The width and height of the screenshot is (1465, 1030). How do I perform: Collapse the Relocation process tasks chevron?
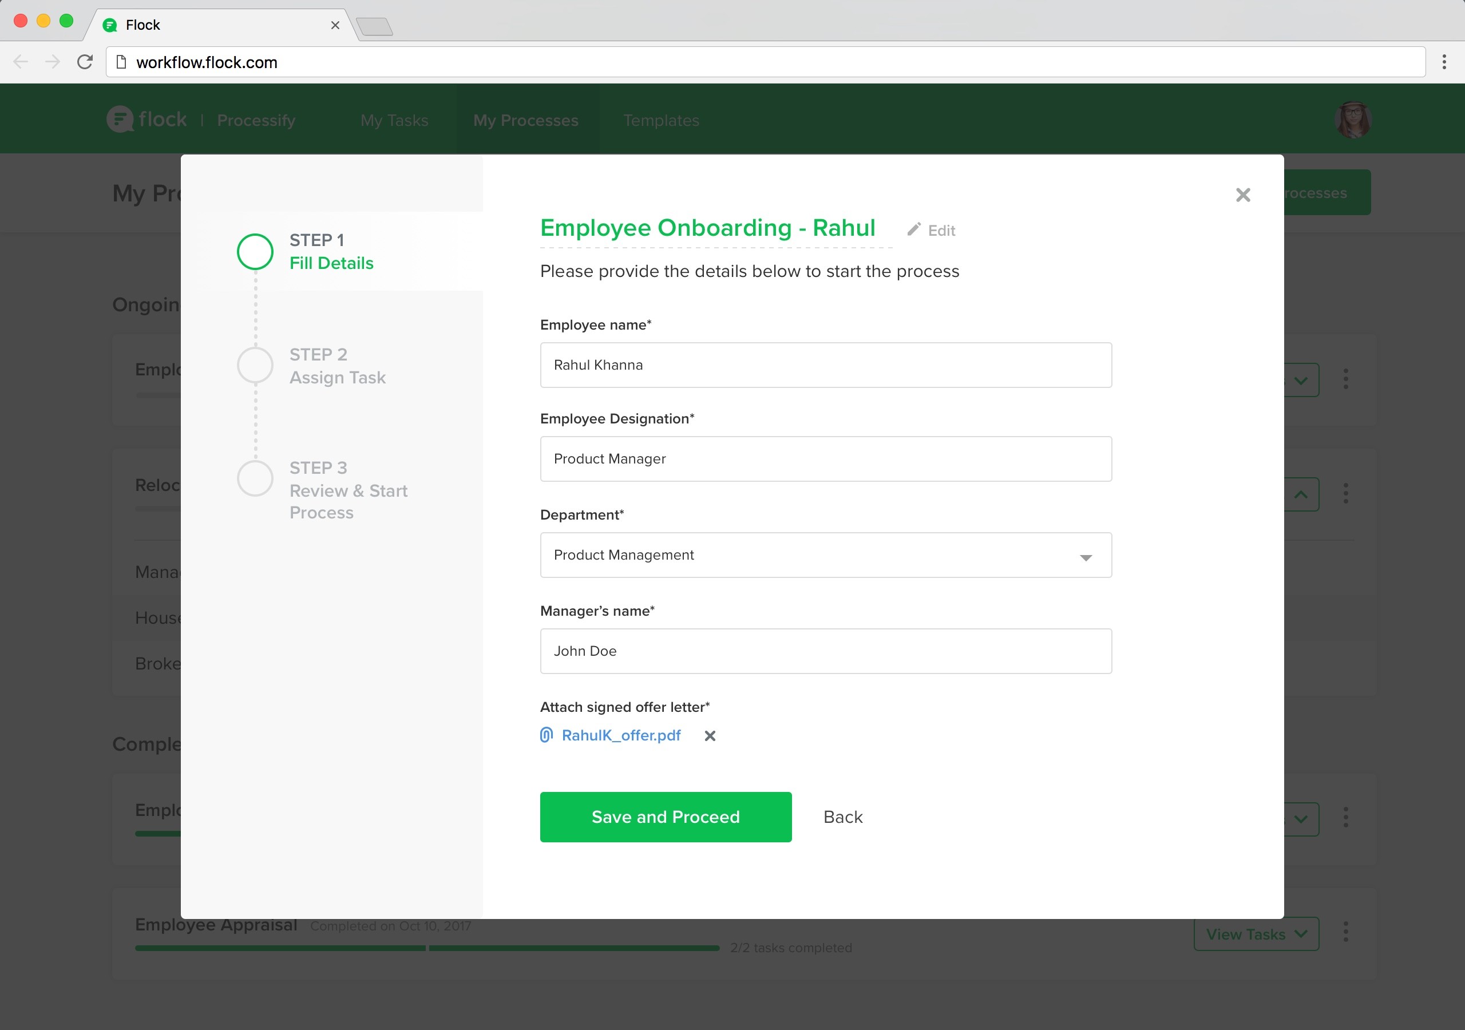point(1301,494)
